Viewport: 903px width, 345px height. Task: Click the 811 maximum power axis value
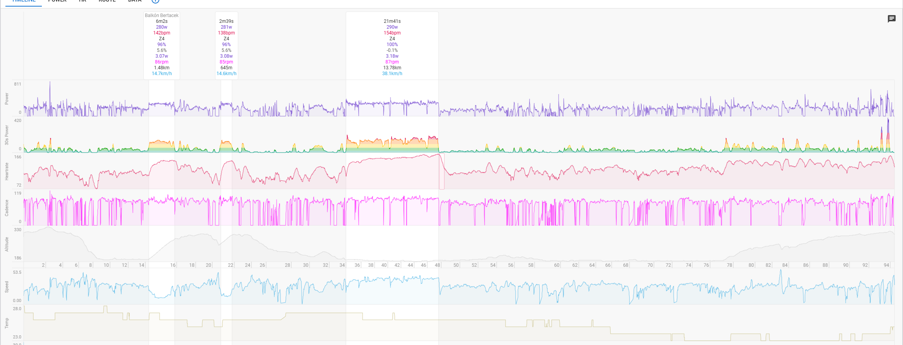(17, 84)
